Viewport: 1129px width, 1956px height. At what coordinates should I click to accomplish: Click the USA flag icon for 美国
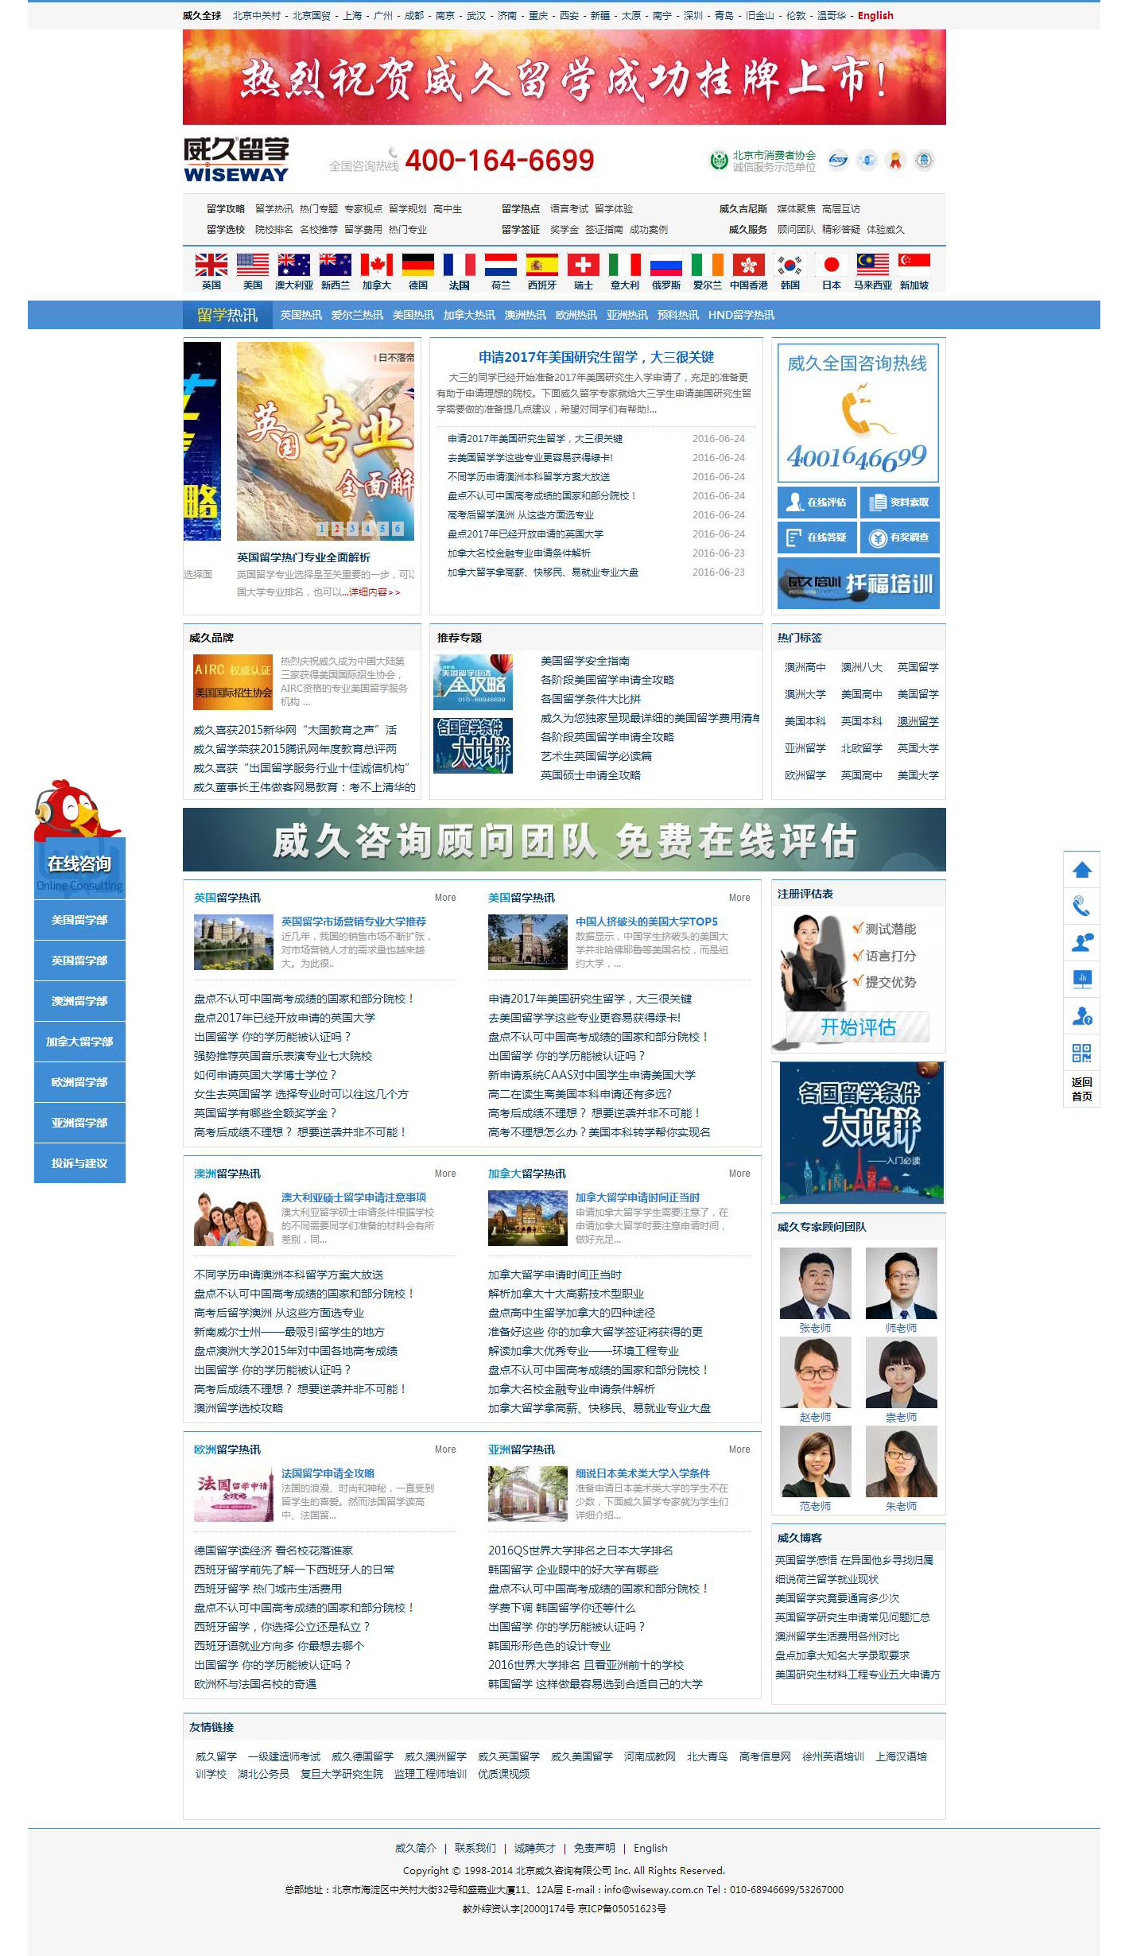pos(252,264)
